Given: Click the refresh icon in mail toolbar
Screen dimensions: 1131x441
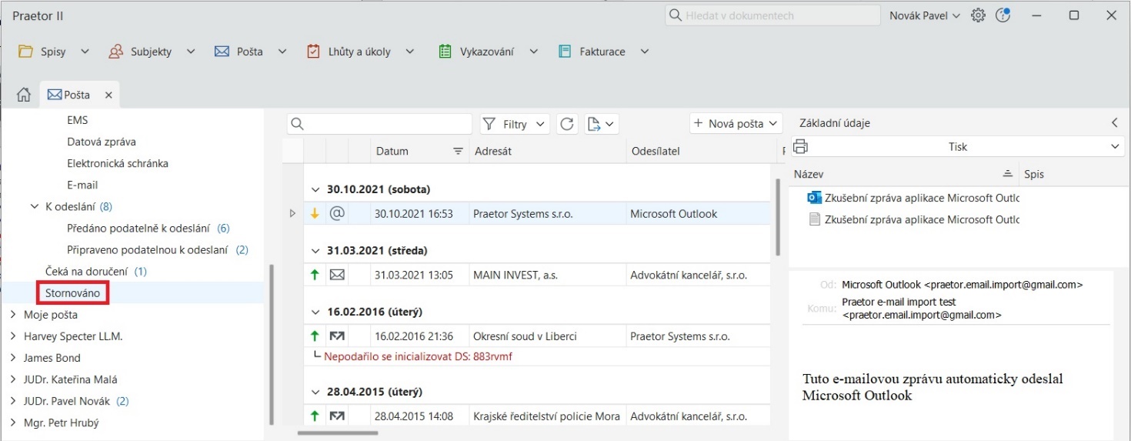Looking at the screenshot, I should [567, 124].
